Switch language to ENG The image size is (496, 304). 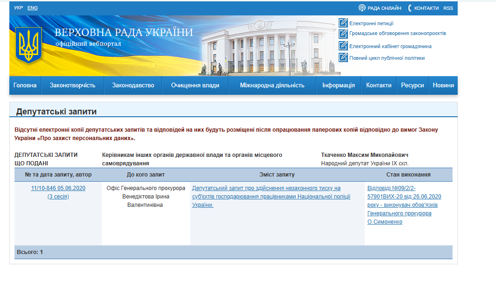[x=33, y=7]
